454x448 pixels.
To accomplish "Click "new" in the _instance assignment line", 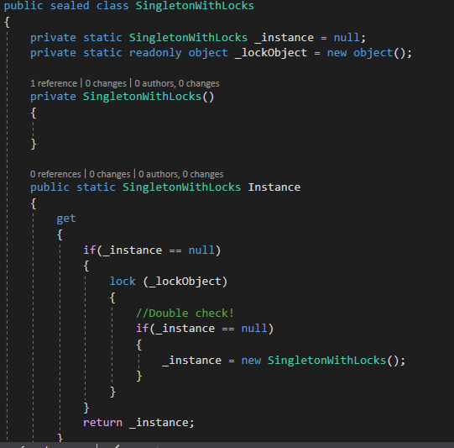I will [251, 361].
